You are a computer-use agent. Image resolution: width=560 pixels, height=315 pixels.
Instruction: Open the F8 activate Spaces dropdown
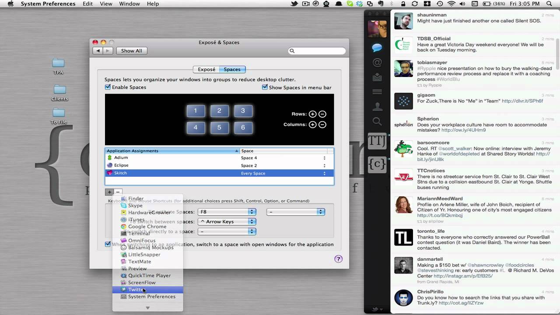pos(227,212)
